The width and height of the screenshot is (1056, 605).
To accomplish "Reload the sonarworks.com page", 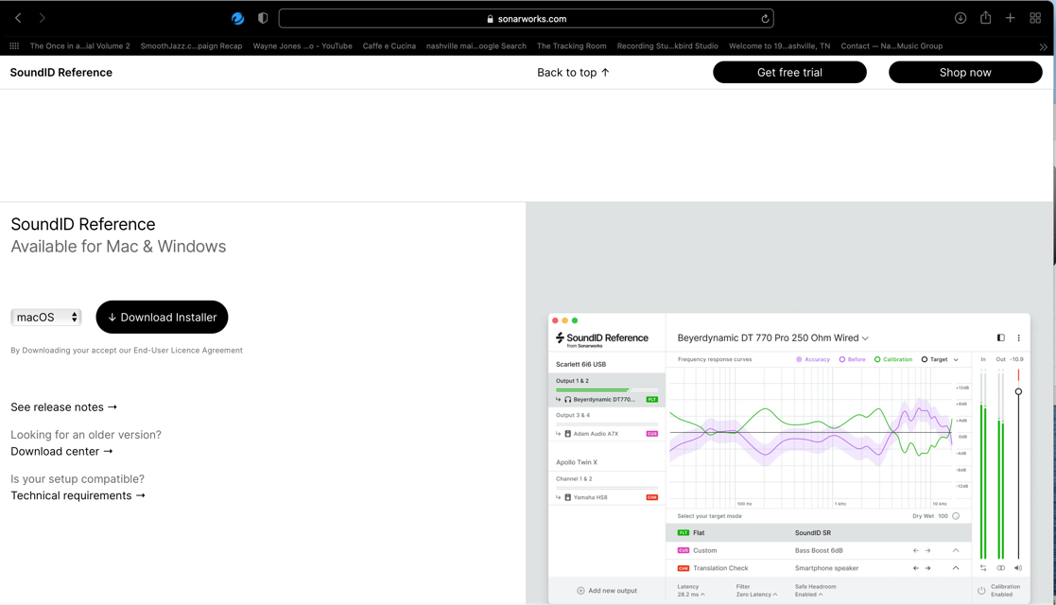I will (x=765, y=19).
